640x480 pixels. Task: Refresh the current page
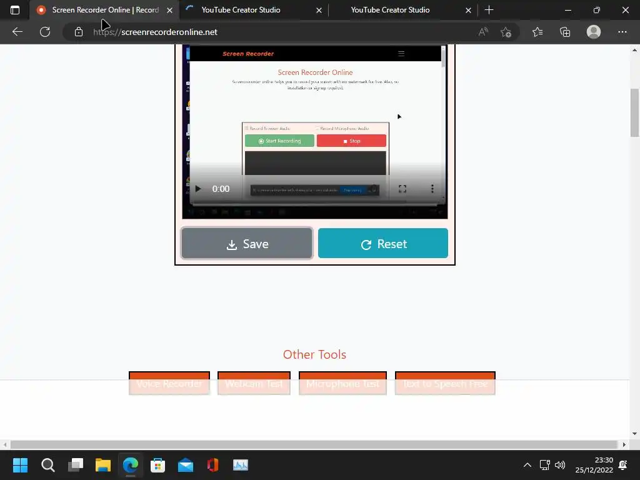tap(45, 32)
